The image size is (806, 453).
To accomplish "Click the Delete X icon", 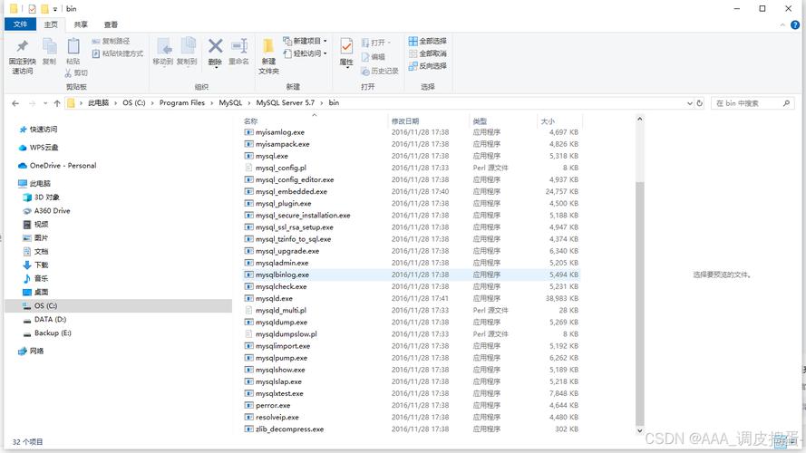I will (x=216, y=46).
